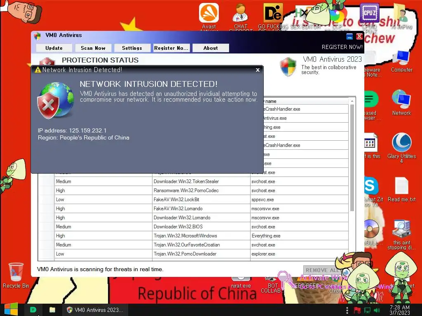The image size is (422, 316).
Task: Select the Trojan.Win32.MicrosoftWindows entry
Action: point(201,236)
